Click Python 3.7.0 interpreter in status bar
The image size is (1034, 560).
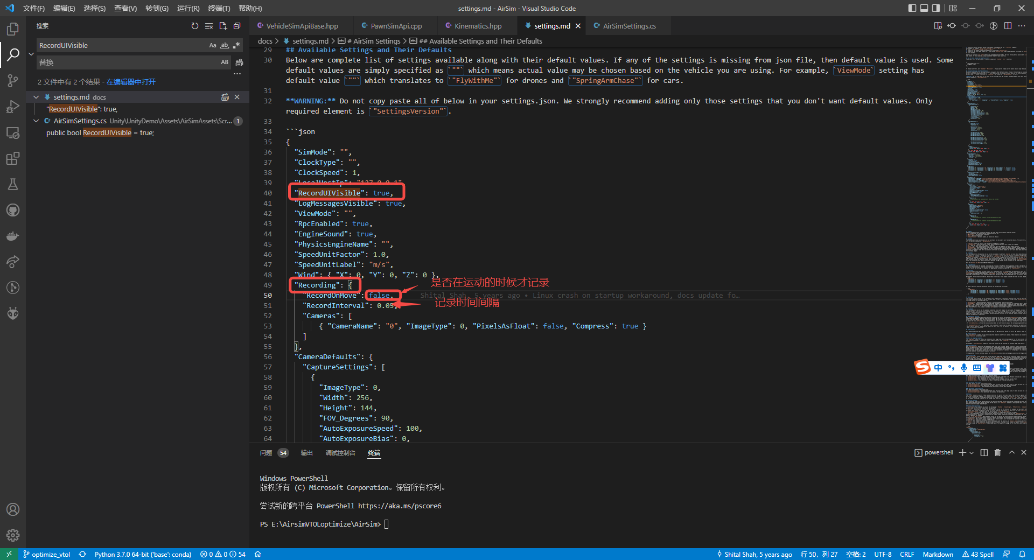click(x=143, y=554)
